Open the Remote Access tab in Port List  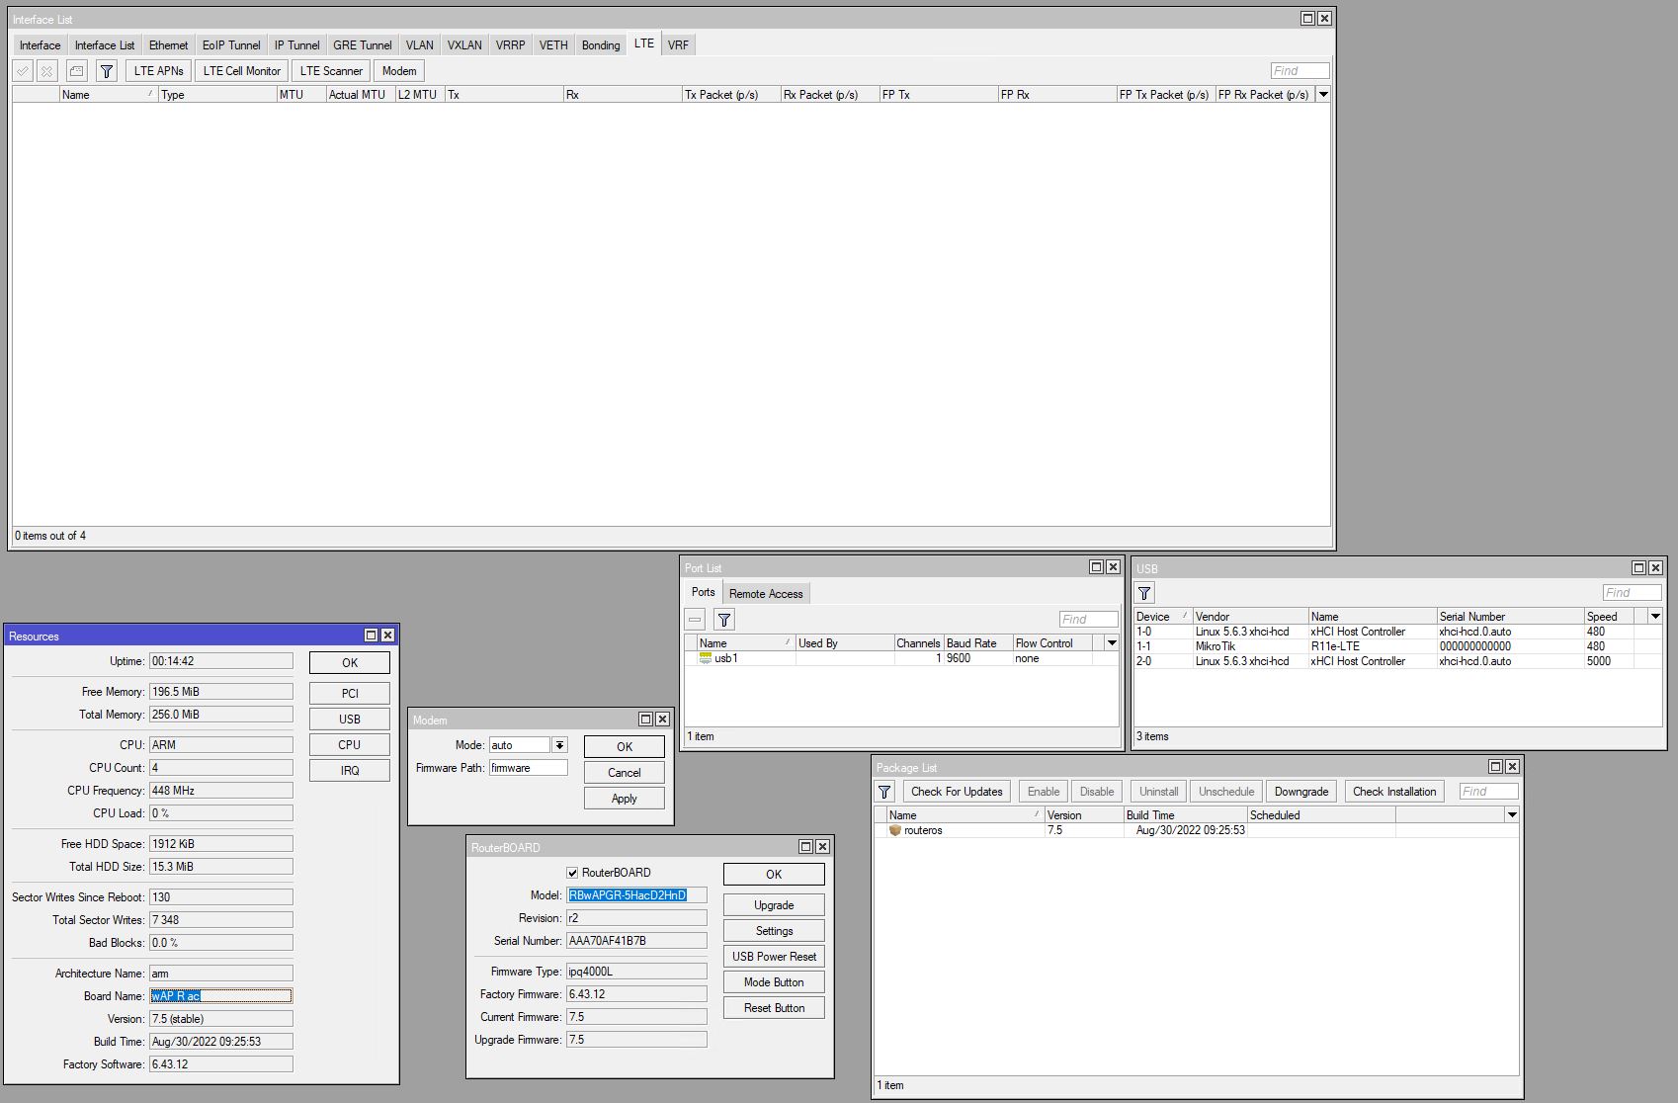point(766,594)
